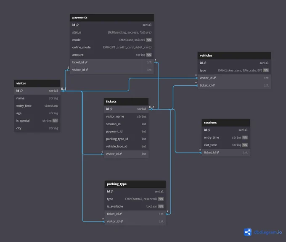The image size is (286, 242).
Task: Click the NN badge on payments mode
Action: pyautogui.click(x=149, y=40)
